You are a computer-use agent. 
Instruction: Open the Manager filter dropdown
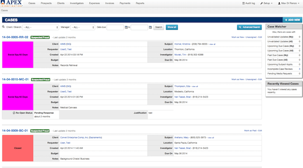click(83, 28)
